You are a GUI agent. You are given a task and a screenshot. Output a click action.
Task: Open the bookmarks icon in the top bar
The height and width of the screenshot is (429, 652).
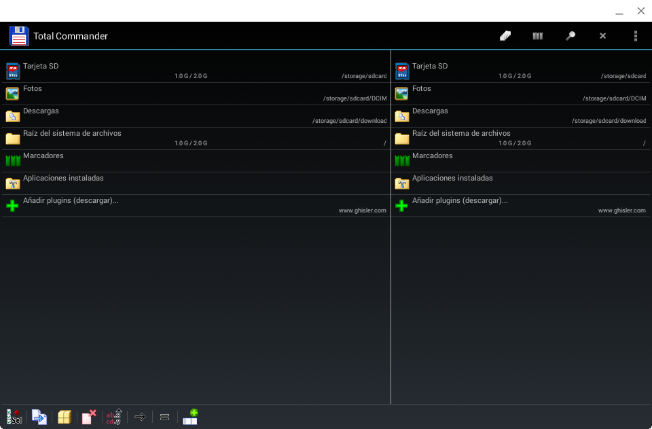tap(538, 36)
